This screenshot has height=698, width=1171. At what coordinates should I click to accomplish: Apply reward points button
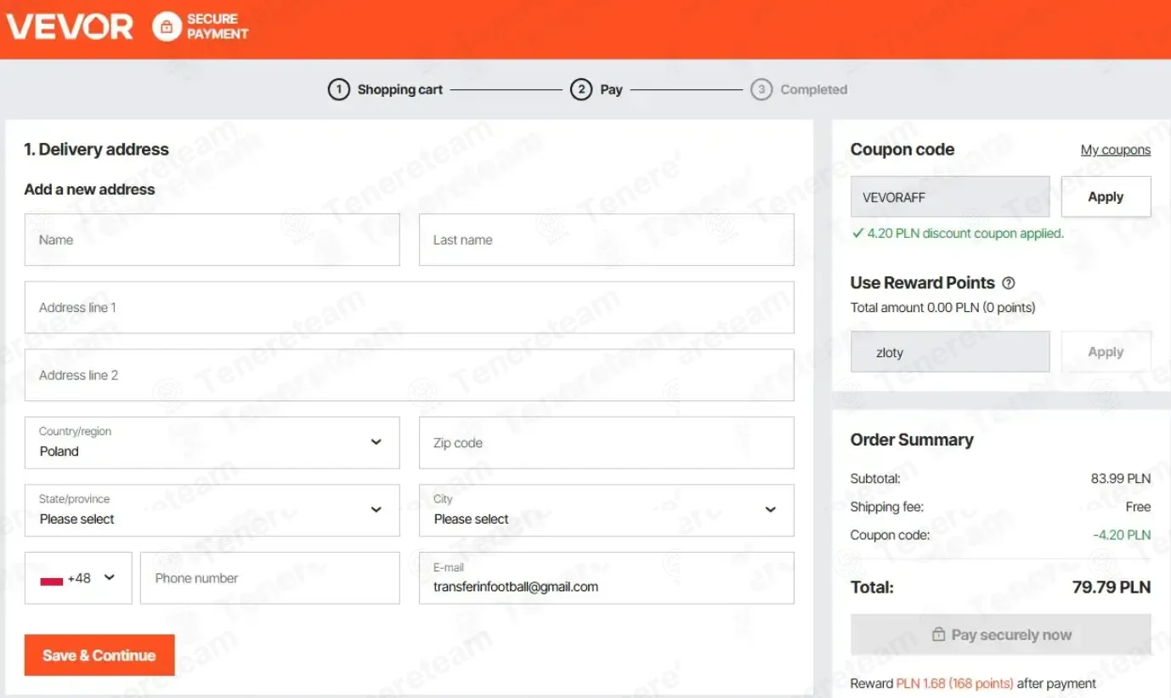[1106, 352]
